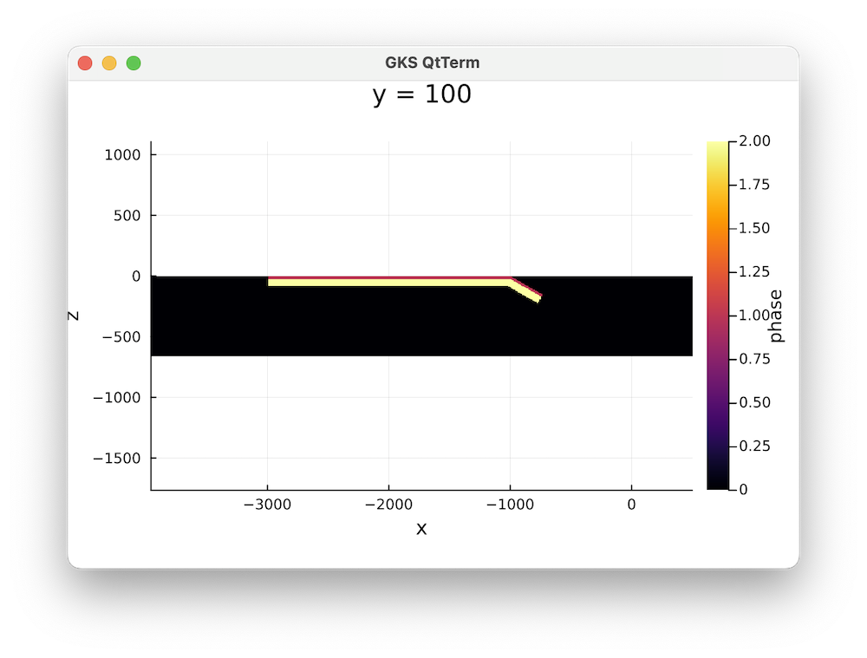Viewport: 867px width, 658px height.
Task: Minimize the window with the yellow button
Action: (x=109, y=63)
